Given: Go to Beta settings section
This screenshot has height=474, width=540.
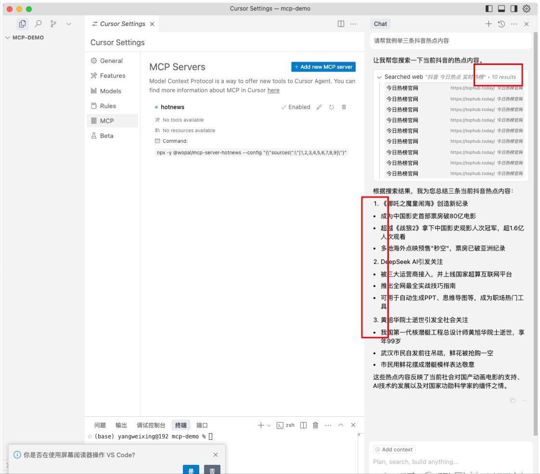Looking at the screenshot, I should tap(112, 136).
